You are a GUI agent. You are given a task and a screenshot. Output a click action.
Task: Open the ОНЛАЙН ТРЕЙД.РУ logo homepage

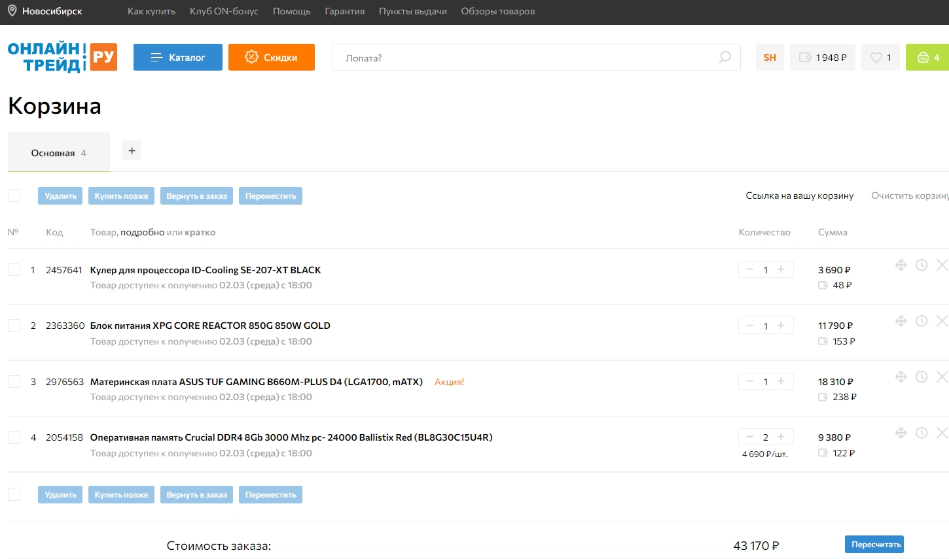point(62,58)
